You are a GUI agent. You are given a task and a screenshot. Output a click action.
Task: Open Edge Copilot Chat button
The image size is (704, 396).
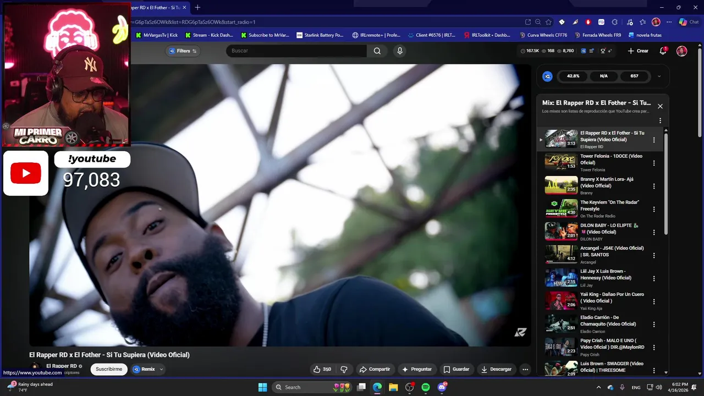click(688, 22)
